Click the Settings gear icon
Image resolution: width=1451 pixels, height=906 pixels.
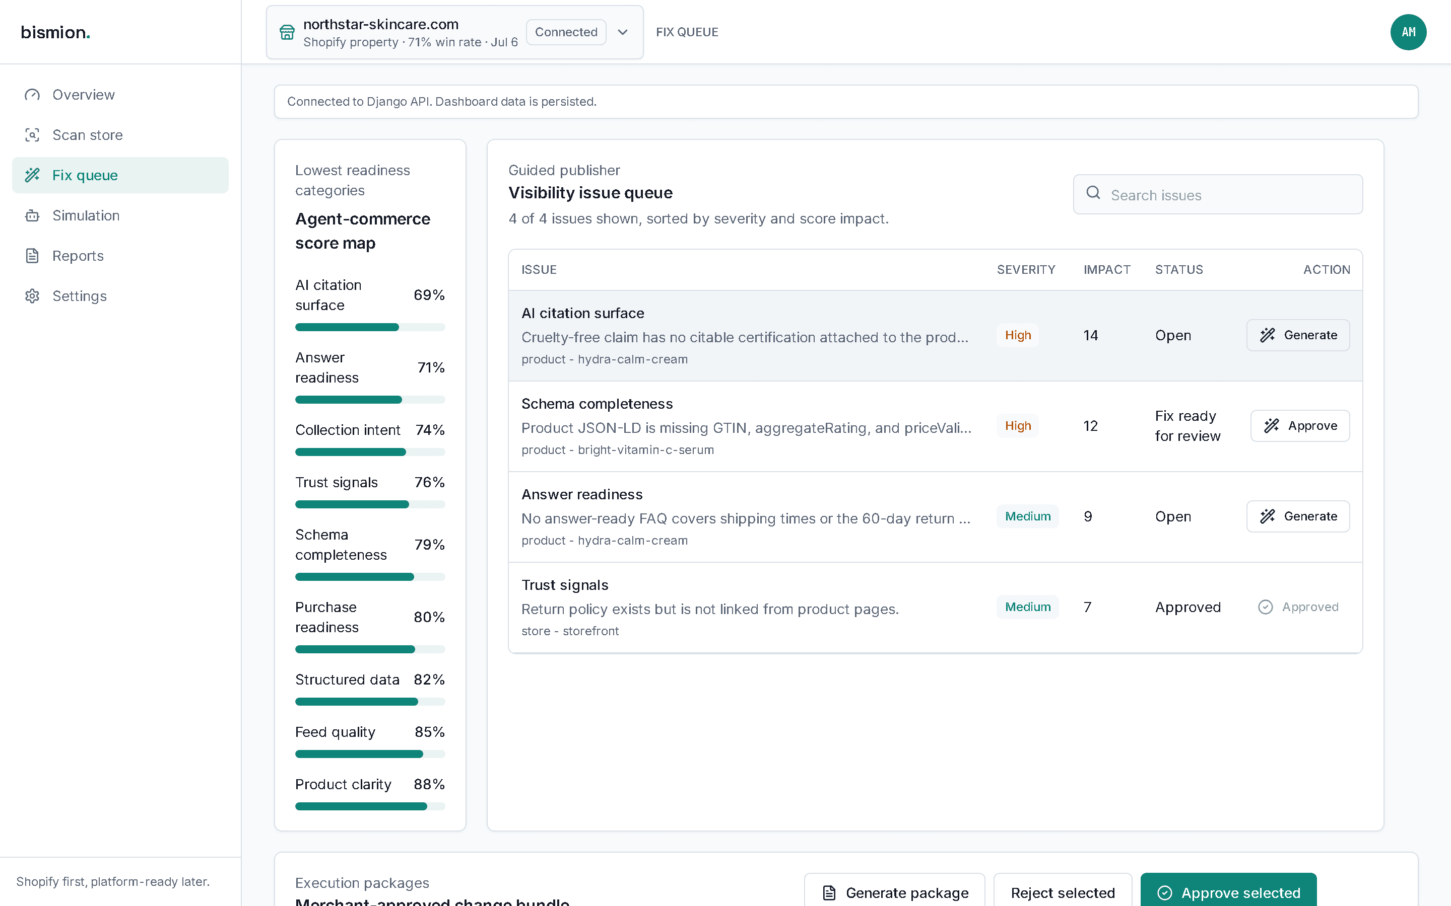tap(32, 296)
